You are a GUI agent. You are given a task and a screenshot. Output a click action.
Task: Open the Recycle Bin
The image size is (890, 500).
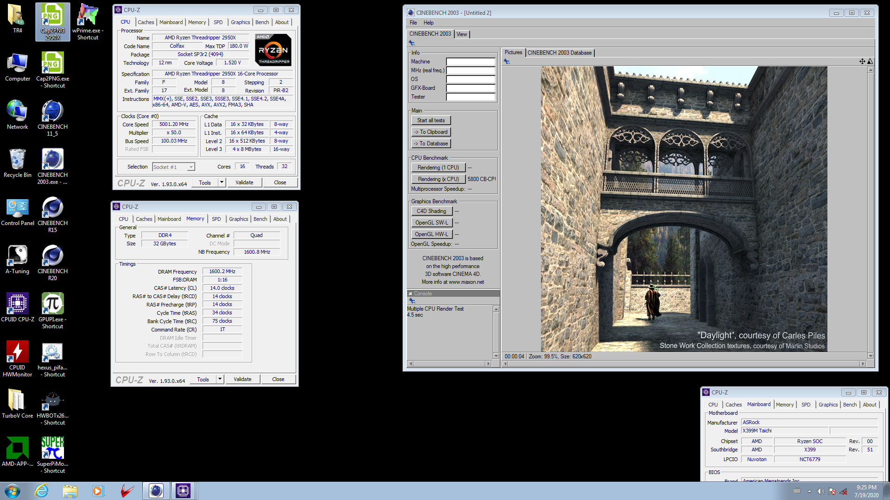(x=17, y=163)
